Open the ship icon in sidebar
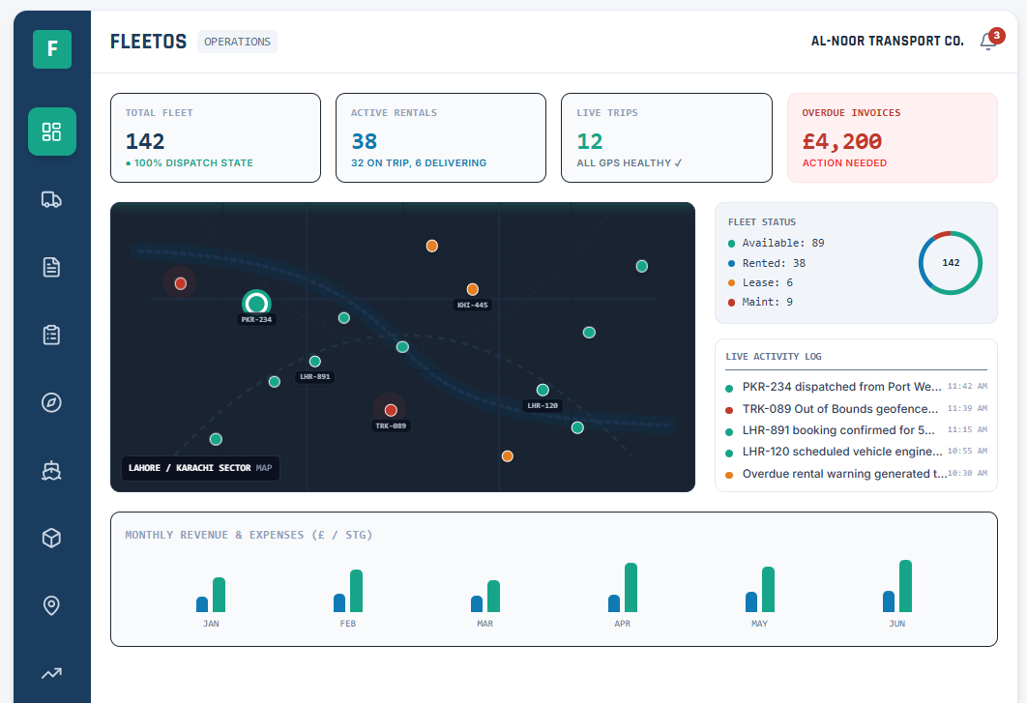Viewport: 1027px width, 703px height. coord(52,470)
